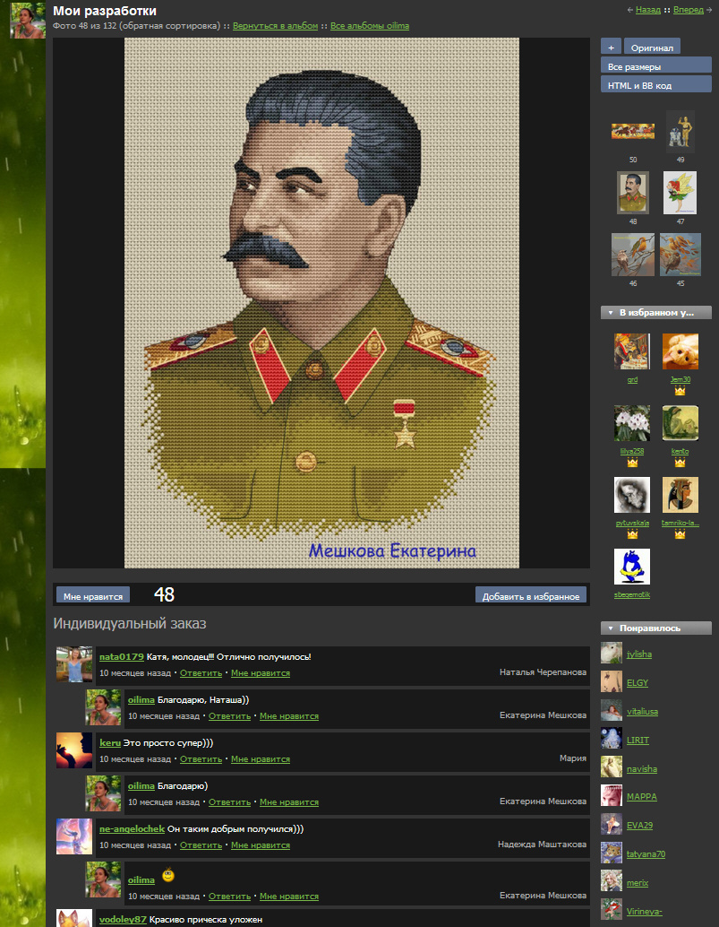
Task: Click grd's avatar in favorites
Action: (x=632, y=351)
